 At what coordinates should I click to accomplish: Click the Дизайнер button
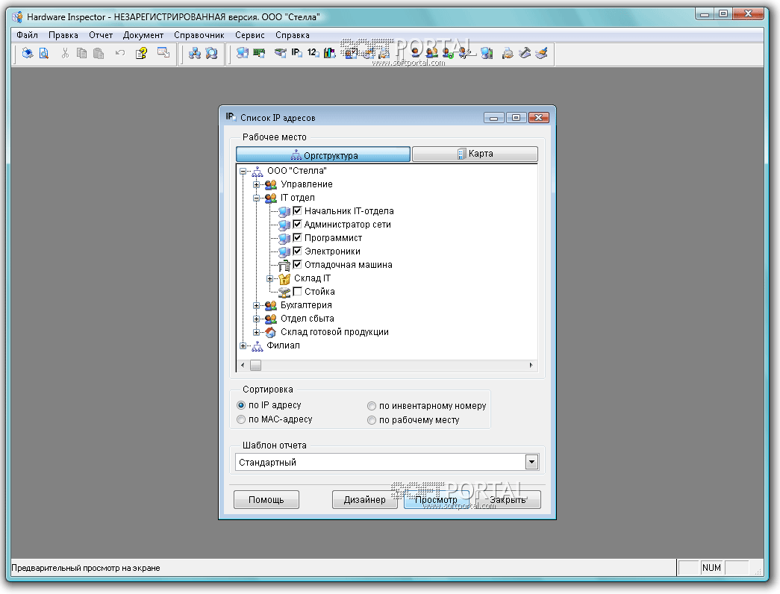(365, 499)
